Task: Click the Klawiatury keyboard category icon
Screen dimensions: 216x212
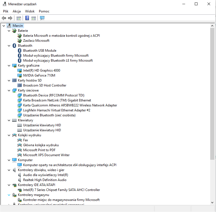Action: point(14,120)
